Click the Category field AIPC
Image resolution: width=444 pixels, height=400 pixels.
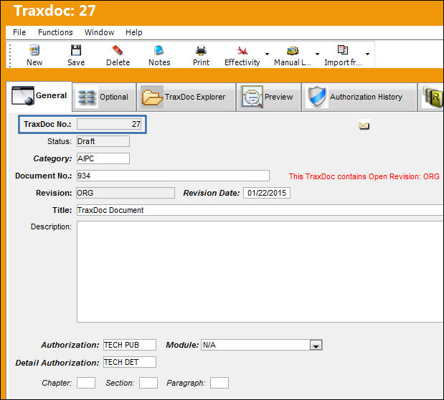(x=103, y=158)
